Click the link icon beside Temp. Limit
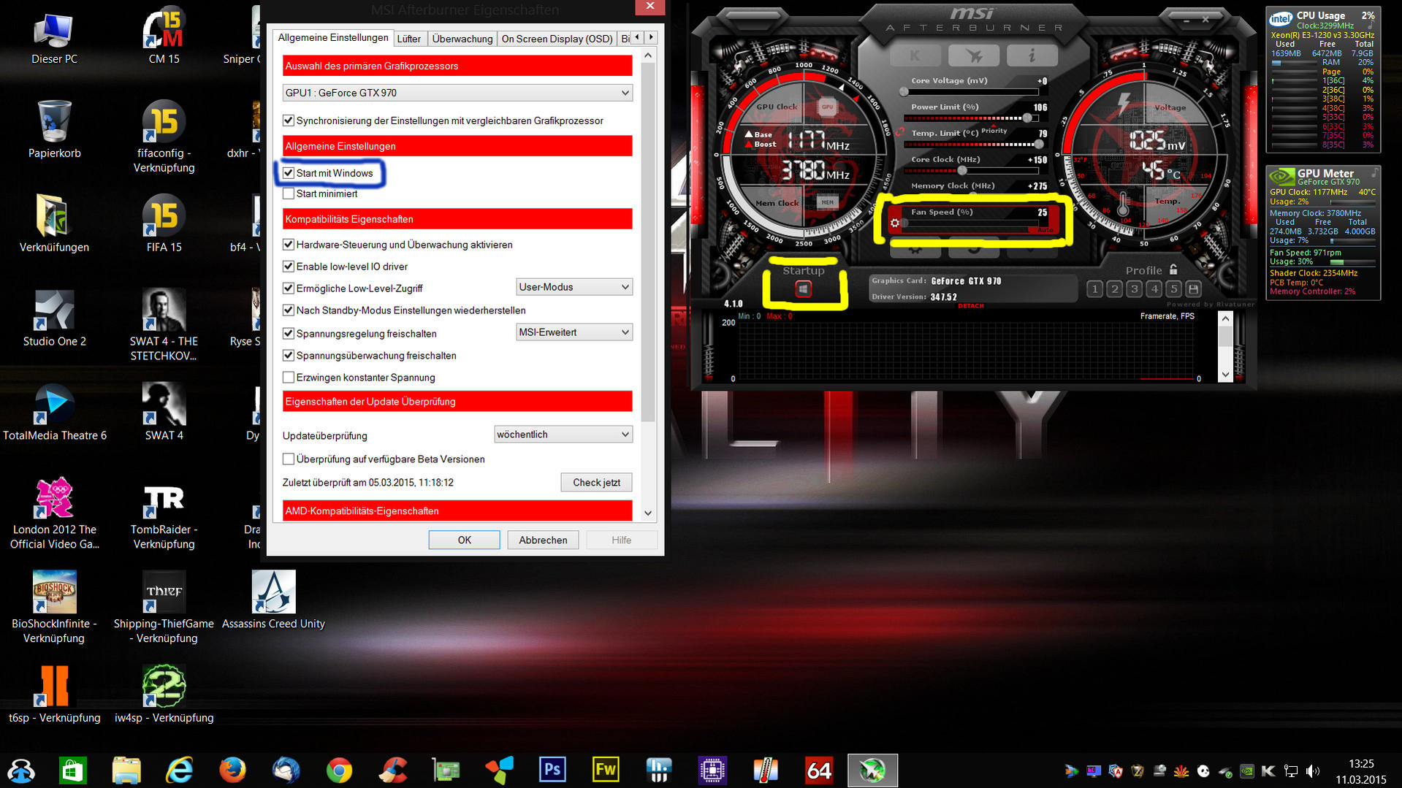1402x788 pixels. (900, 133)
